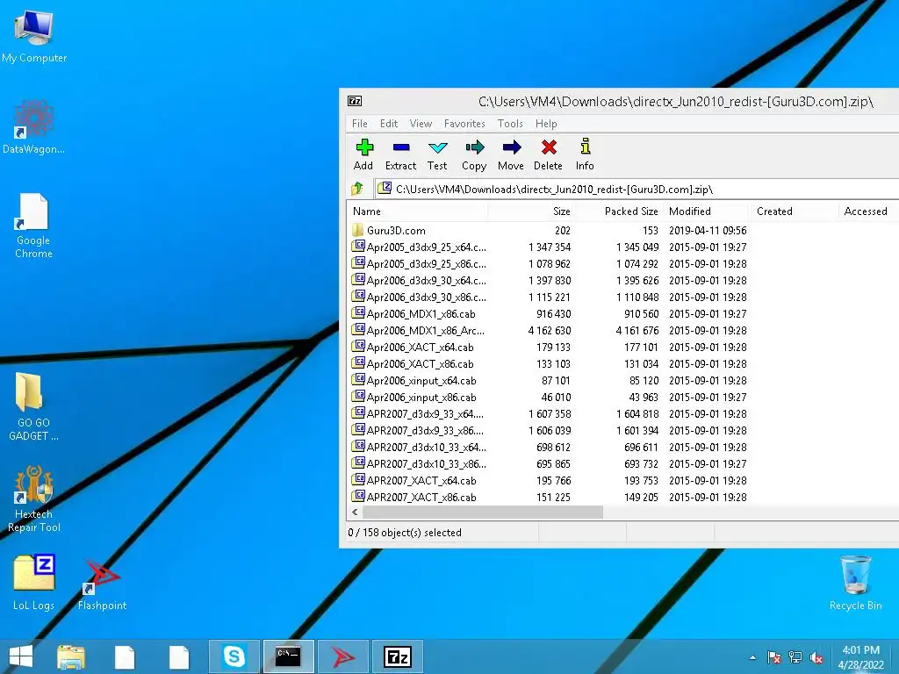Viewport: 899px width, 674px height.
Task: Go up one folder level arrow
Action: pos(357,189)
